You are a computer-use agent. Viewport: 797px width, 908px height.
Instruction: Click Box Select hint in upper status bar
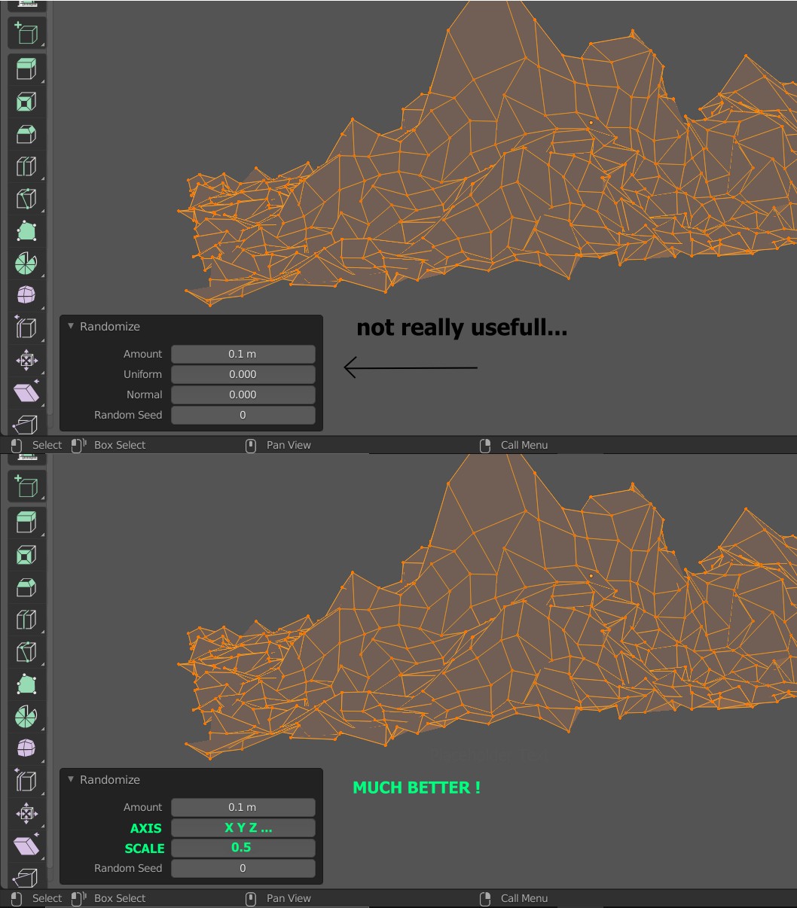(x=109, y=445)
